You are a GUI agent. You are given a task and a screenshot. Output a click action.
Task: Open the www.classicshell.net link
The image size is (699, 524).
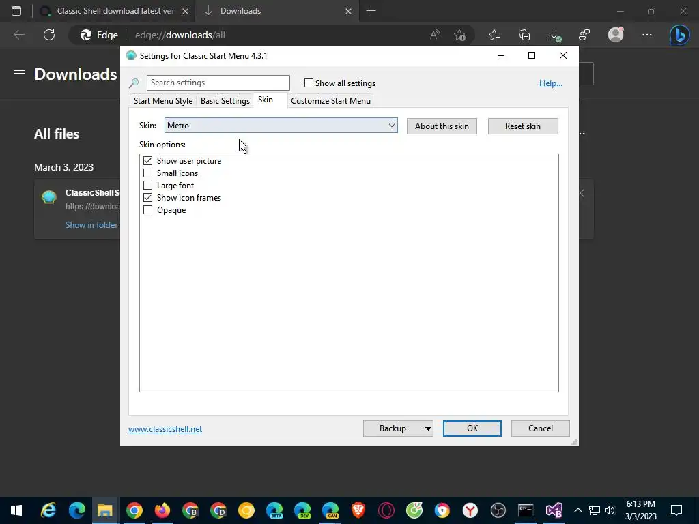coord(165,429)
